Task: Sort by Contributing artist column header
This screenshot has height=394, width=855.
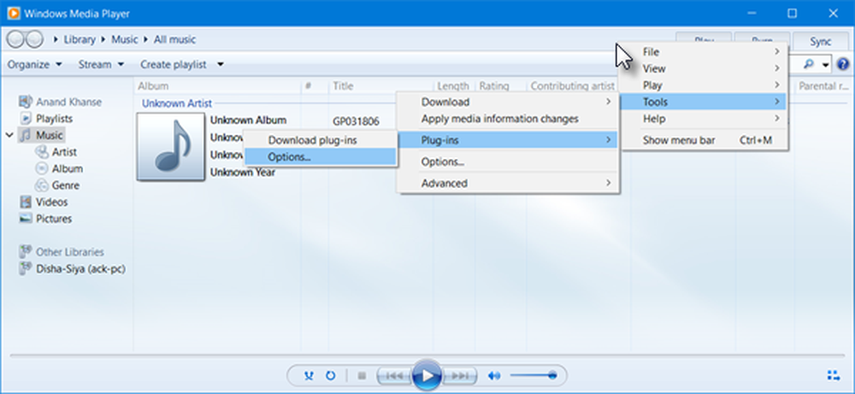Action: pos(573,85)
